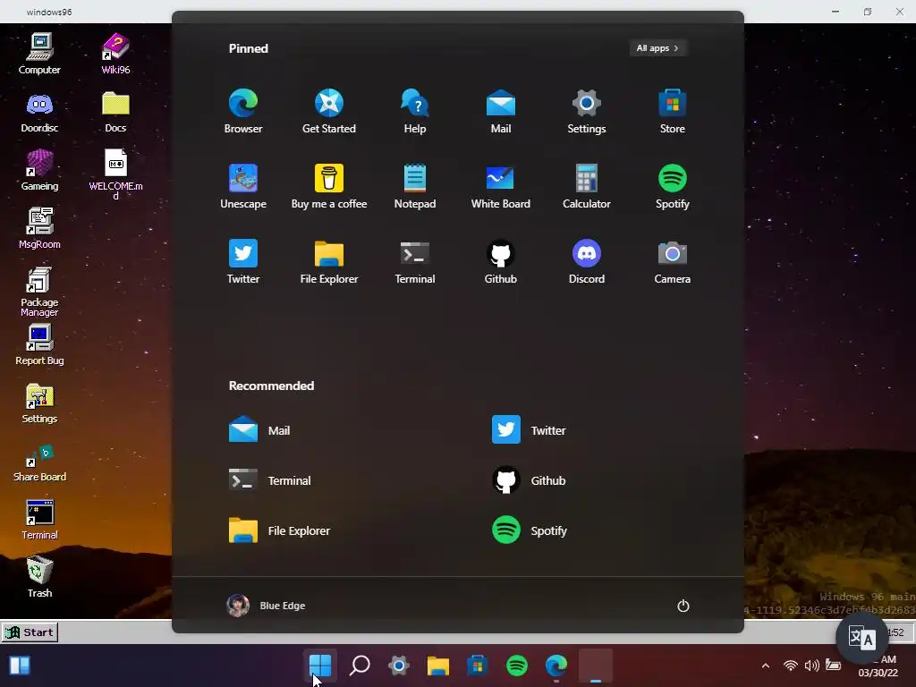Select Spotify under Recommended

[x=530, y=530]
